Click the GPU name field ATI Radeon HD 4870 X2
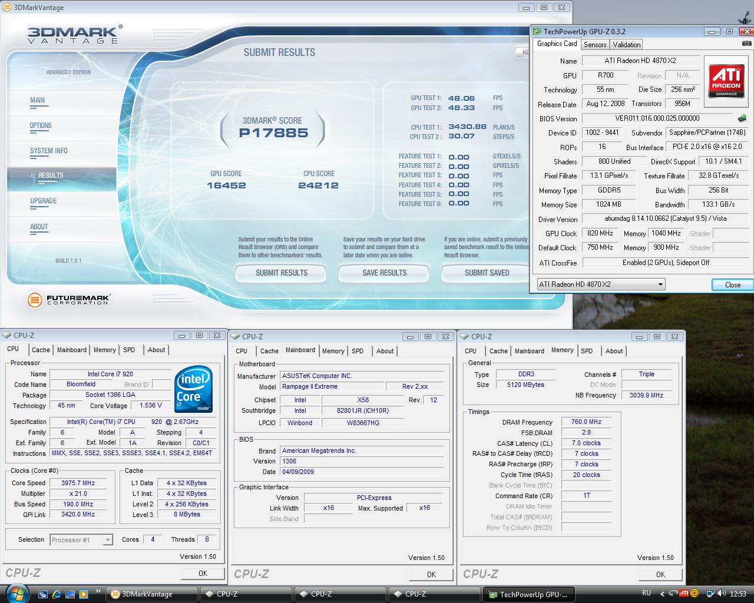 tap(640, 61)
